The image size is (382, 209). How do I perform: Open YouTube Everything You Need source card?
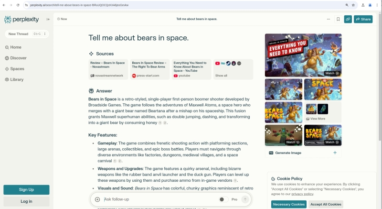point(191,69)
